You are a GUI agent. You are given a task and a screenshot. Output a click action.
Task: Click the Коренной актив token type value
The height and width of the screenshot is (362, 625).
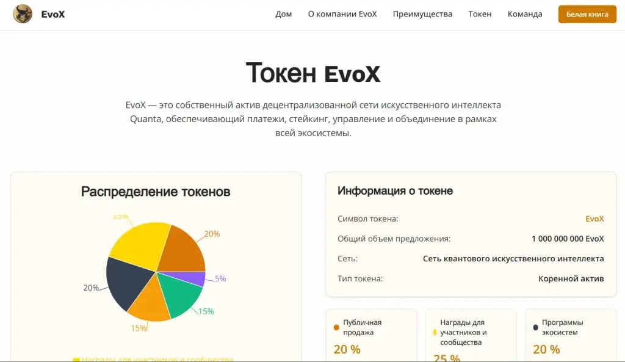click(x=571, y=278)
